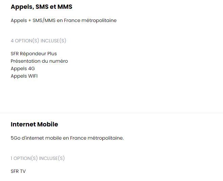The width and height of the screenshot is (223, 181).
Task: Click the "Appels, SMS et MMS" heading
Action: (41, 7)
